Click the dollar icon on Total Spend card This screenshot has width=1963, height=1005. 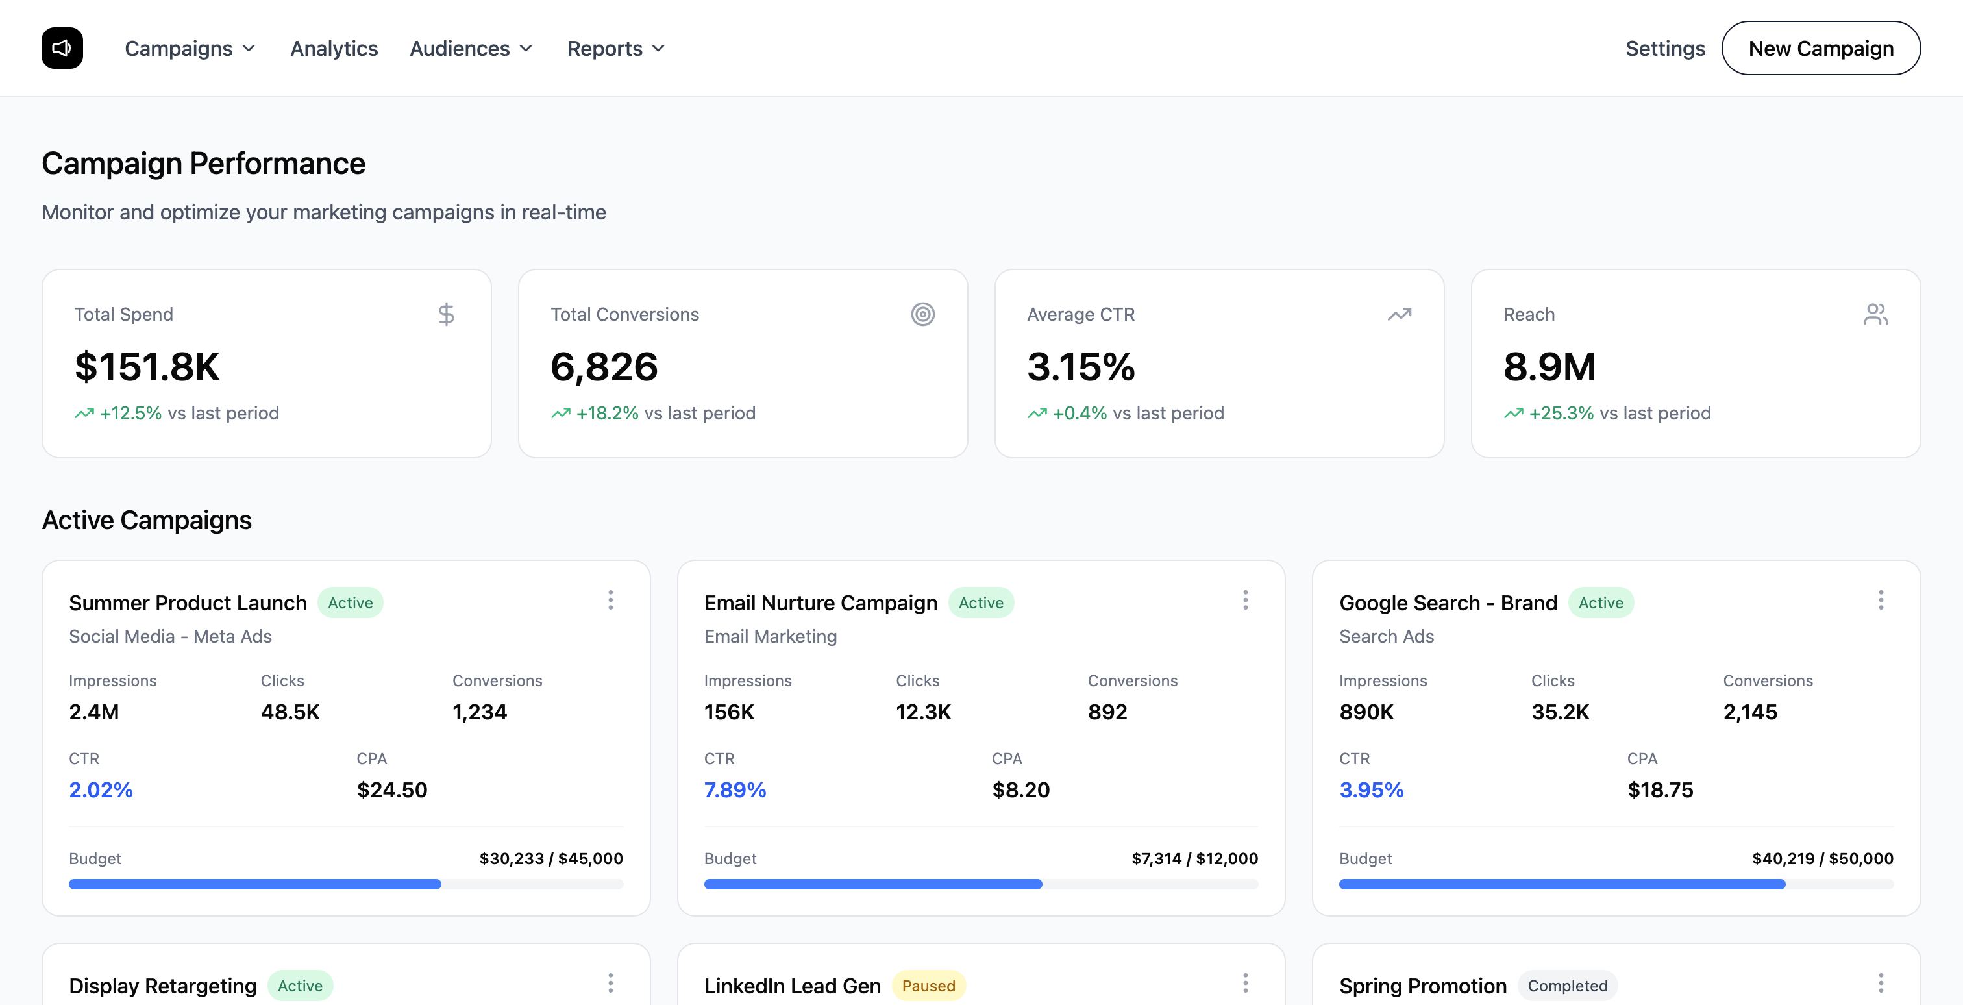click(x=446, y=313)
